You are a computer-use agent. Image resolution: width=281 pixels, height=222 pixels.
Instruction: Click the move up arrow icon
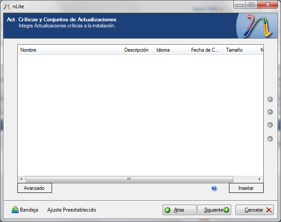[x=270, y=112]
